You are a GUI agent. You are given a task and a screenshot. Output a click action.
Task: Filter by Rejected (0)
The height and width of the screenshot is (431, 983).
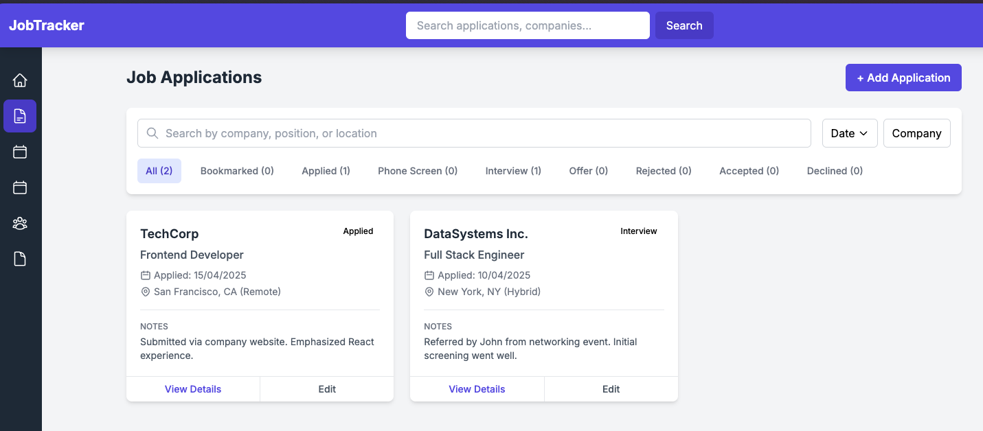pos(664,171)
